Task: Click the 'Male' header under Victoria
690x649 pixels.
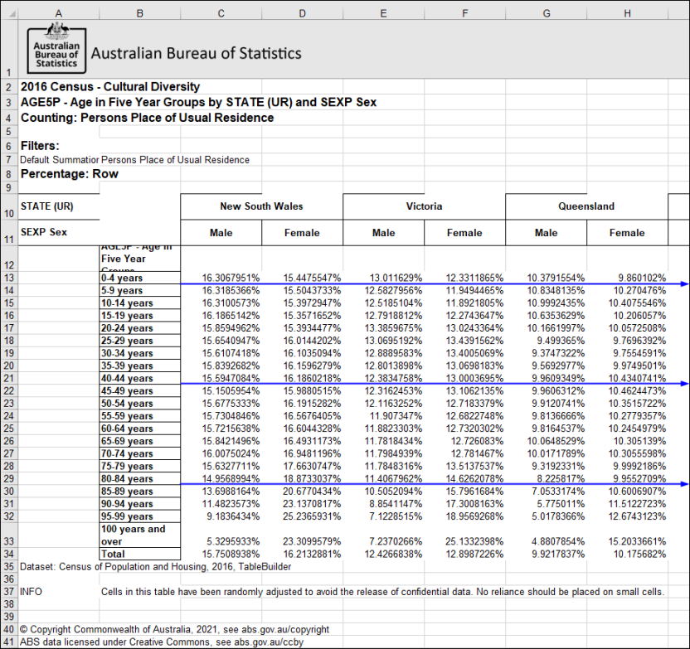Action: [x=384, y=233]
